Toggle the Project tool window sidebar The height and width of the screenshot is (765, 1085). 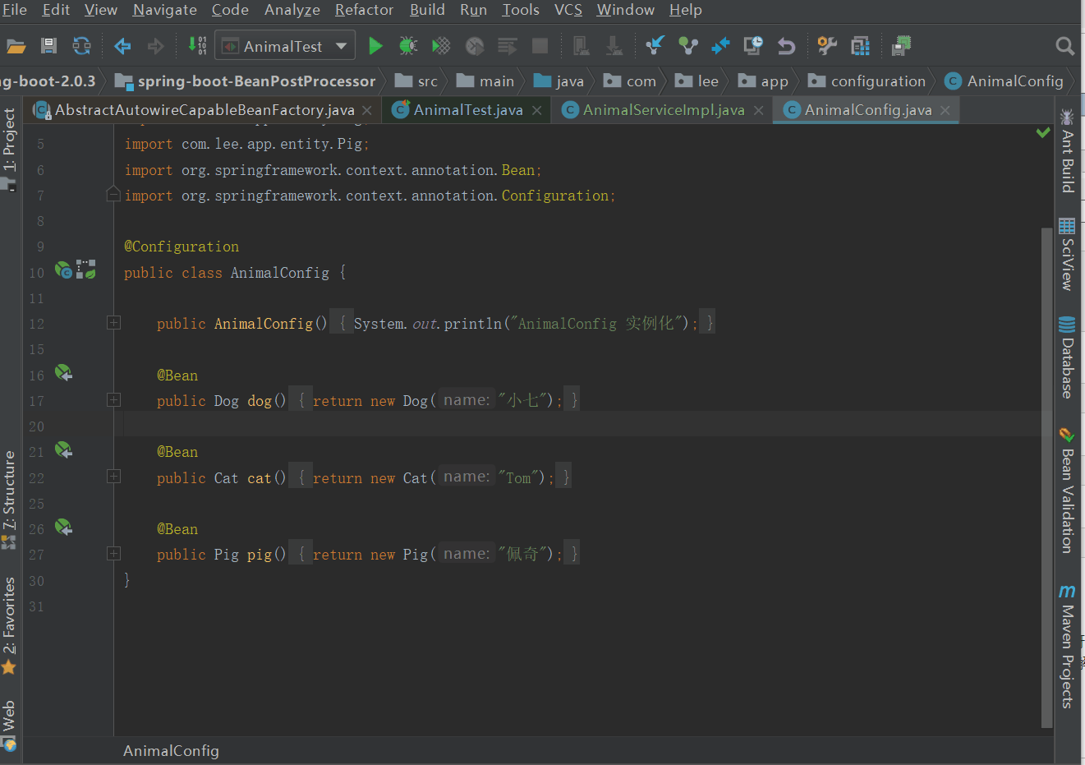coord(9,148)
